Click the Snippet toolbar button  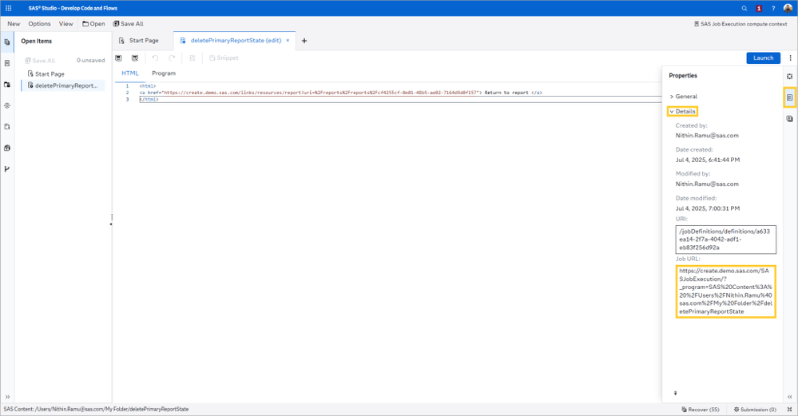click(x=224, y=58)
